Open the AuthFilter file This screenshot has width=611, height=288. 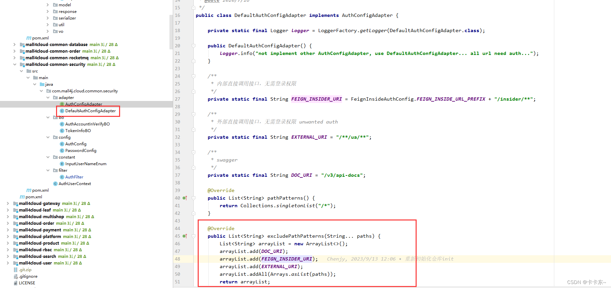click(x=74, y=177)
